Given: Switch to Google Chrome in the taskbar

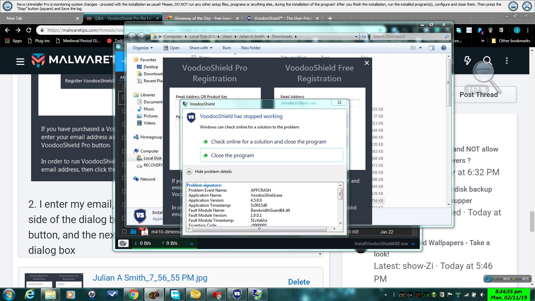Looking at the screenshot, I should 133,294.
